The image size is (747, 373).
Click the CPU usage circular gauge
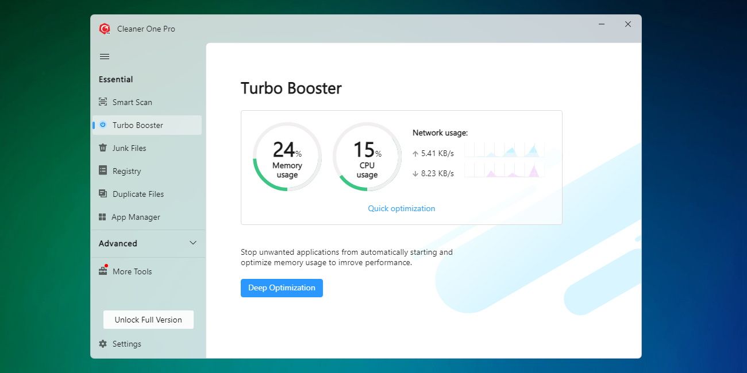point(367,157)
